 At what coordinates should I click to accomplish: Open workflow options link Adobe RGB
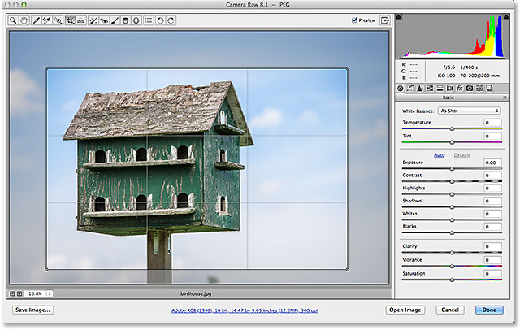[x=245, y=310]
